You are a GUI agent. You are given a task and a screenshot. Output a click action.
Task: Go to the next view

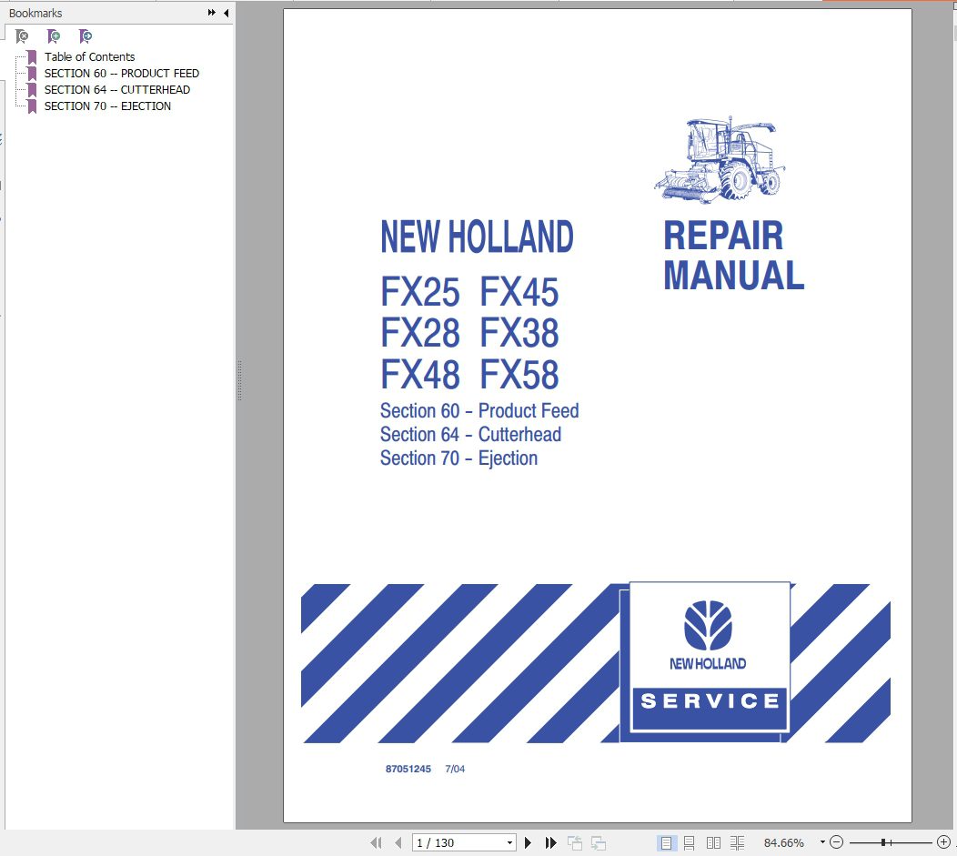(x=597, y=841)
